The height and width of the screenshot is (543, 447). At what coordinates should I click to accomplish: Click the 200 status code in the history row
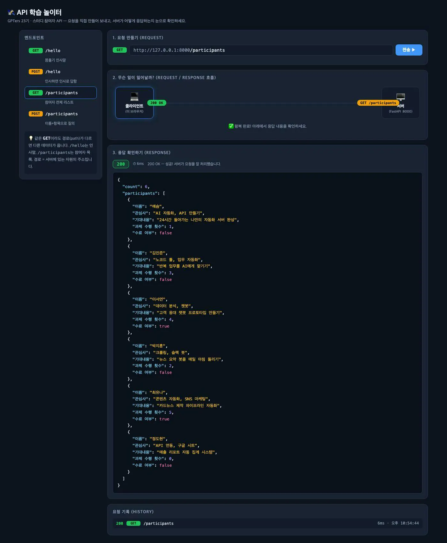120,523
